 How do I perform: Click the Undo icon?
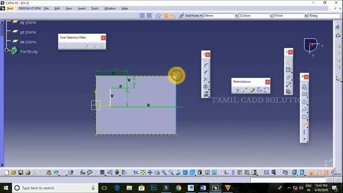pos(56,173)
